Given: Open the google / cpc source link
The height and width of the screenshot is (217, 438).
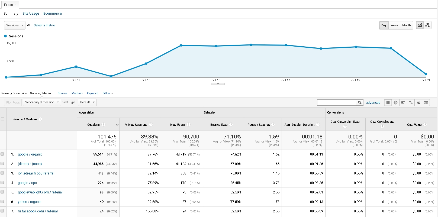Looking at the screenshot, I should [x=27, y=183].
